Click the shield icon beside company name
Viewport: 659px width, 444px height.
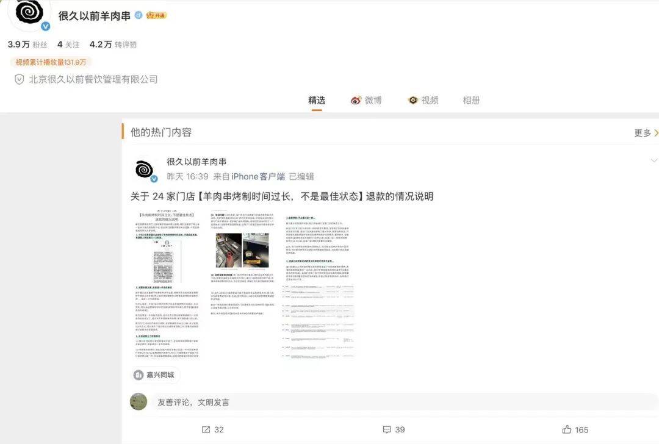point(20,79)
